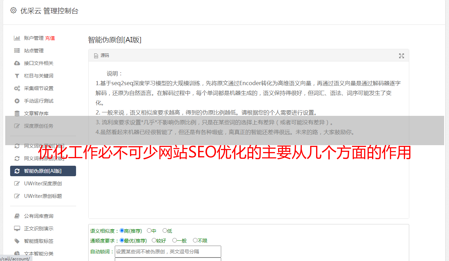The image size is (449, 261).
Task: Click the cloud upload icon for 接口文件相关
Action: click(x=17, y=63)
